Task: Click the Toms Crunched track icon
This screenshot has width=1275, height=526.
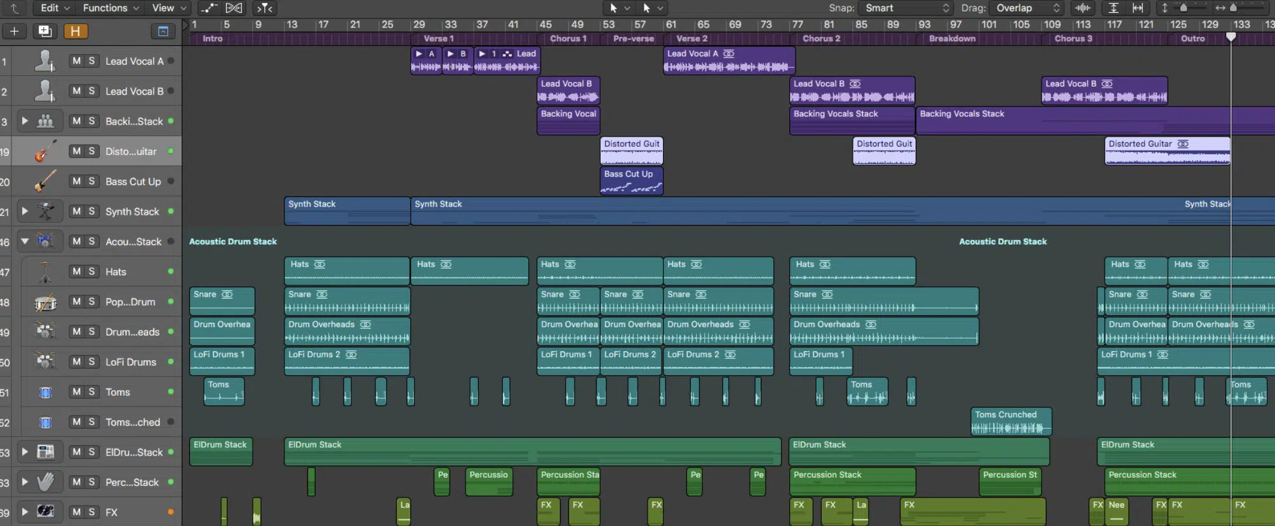Action: [x=45, y=422]
